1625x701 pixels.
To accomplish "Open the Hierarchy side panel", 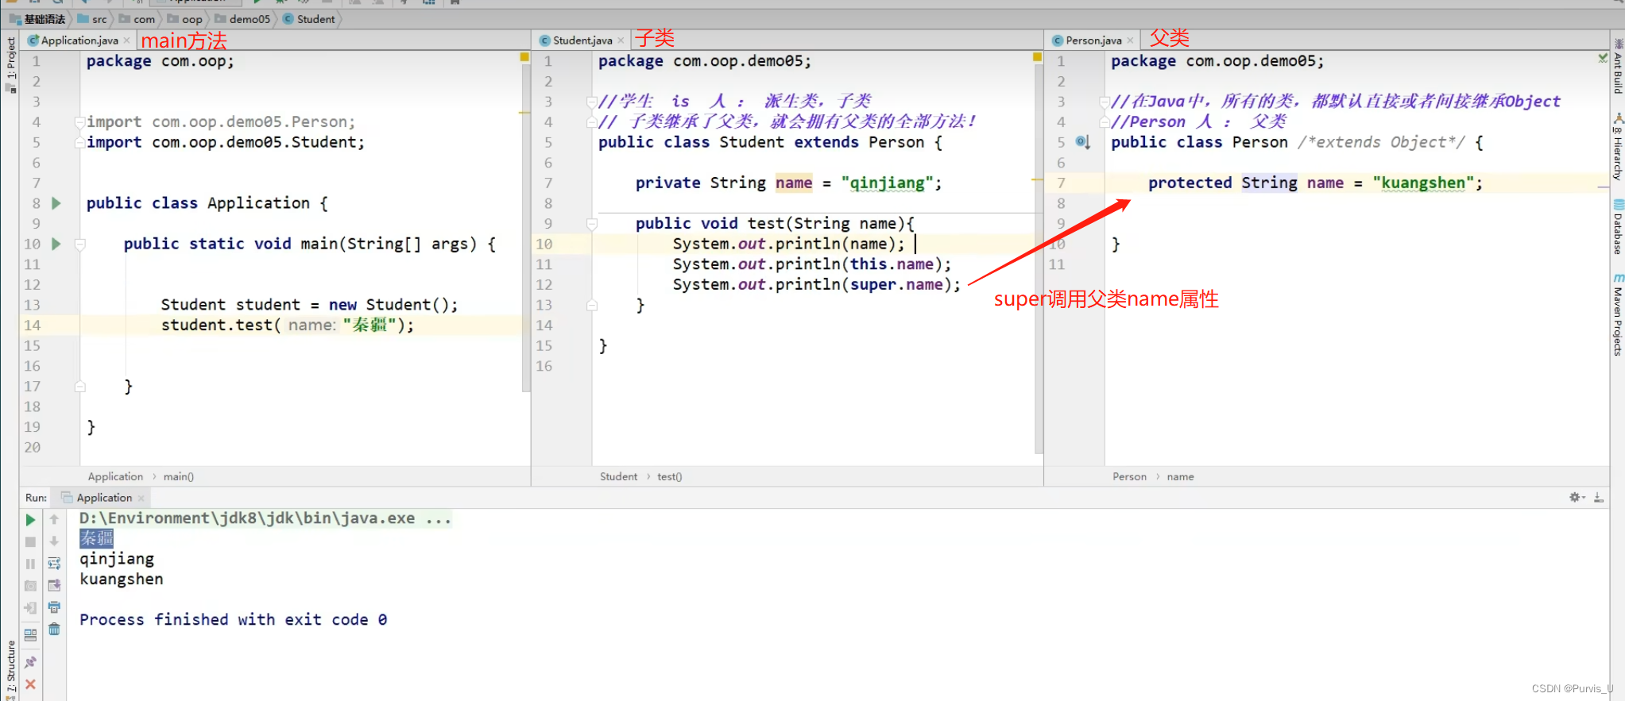I will [x=1617, y=148].
